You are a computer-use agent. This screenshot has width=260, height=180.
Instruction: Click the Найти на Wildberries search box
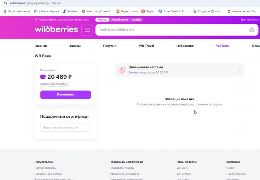coord(172,30)
